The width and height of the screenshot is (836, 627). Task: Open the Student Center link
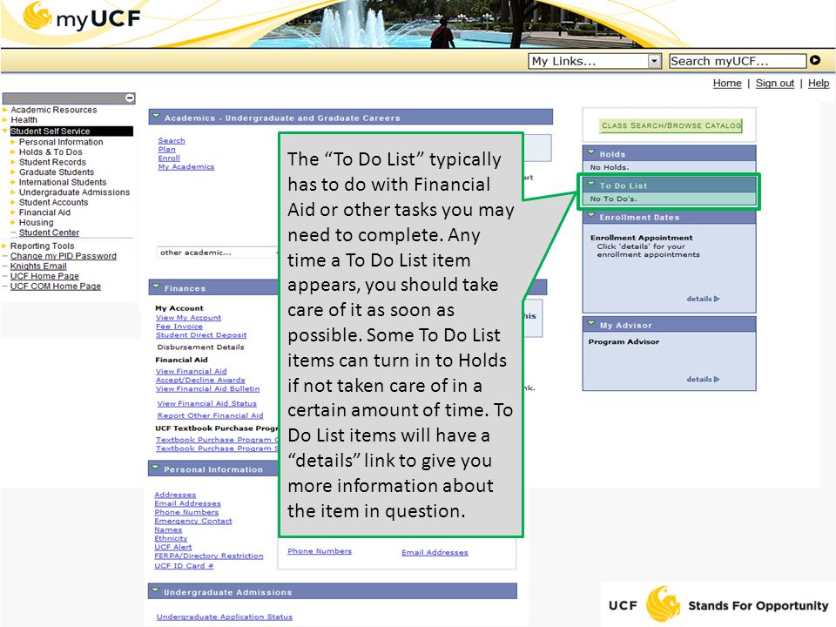(49, 233)
